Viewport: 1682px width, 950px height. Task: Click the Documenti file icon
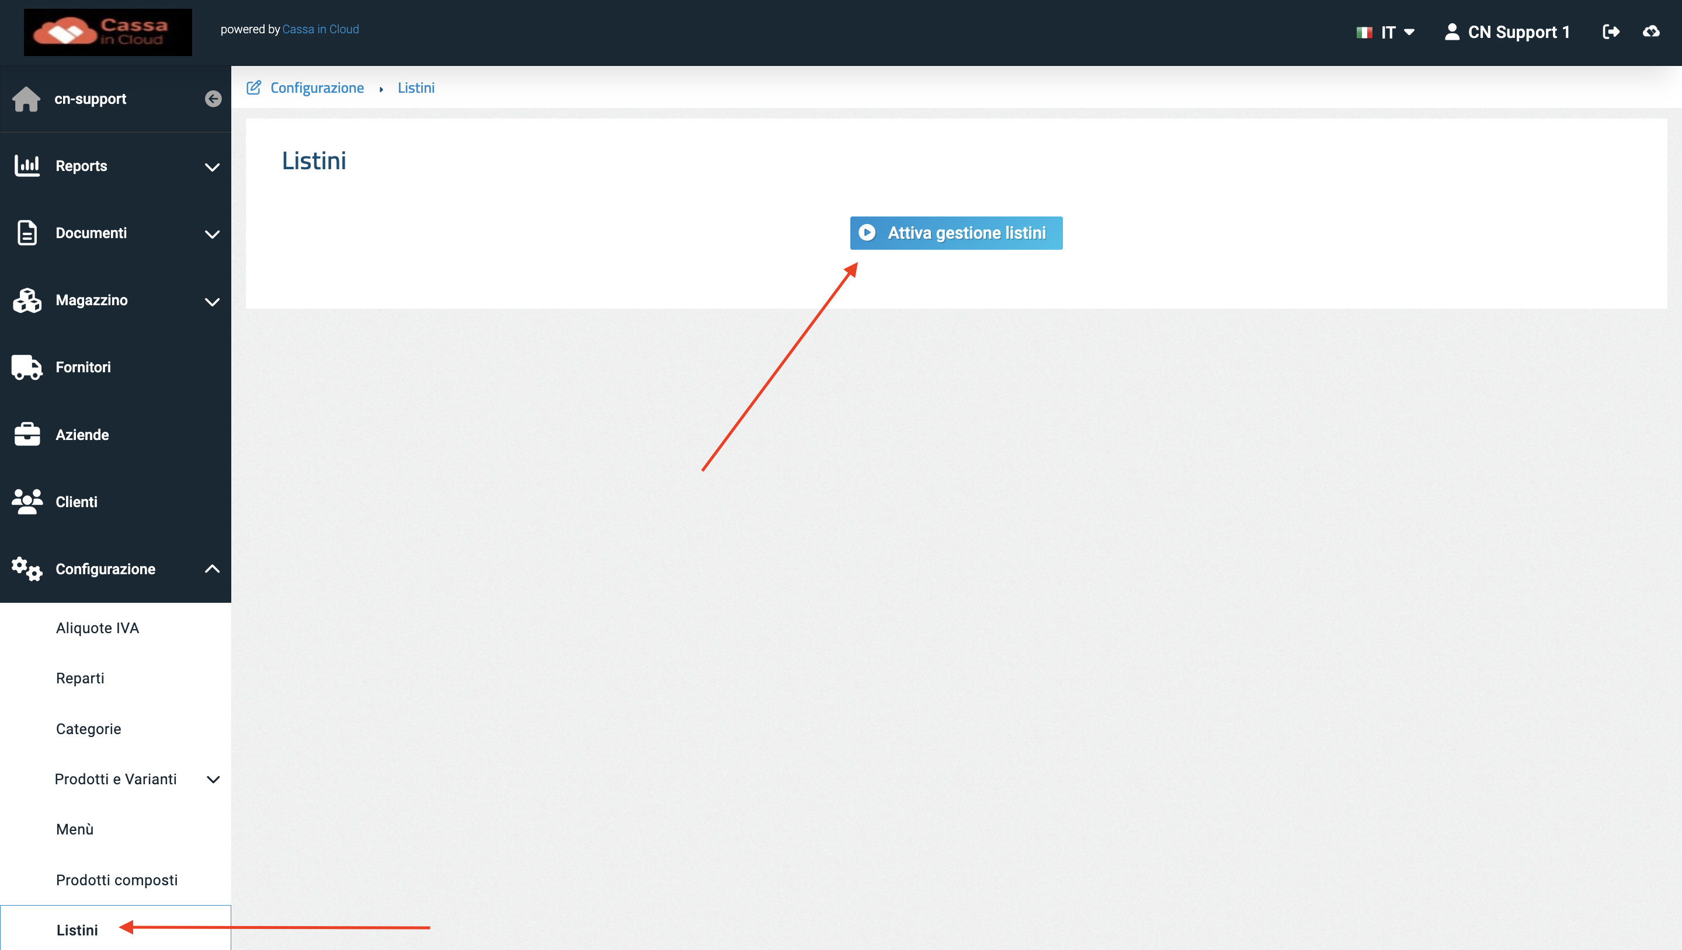(x=27, y=233)
